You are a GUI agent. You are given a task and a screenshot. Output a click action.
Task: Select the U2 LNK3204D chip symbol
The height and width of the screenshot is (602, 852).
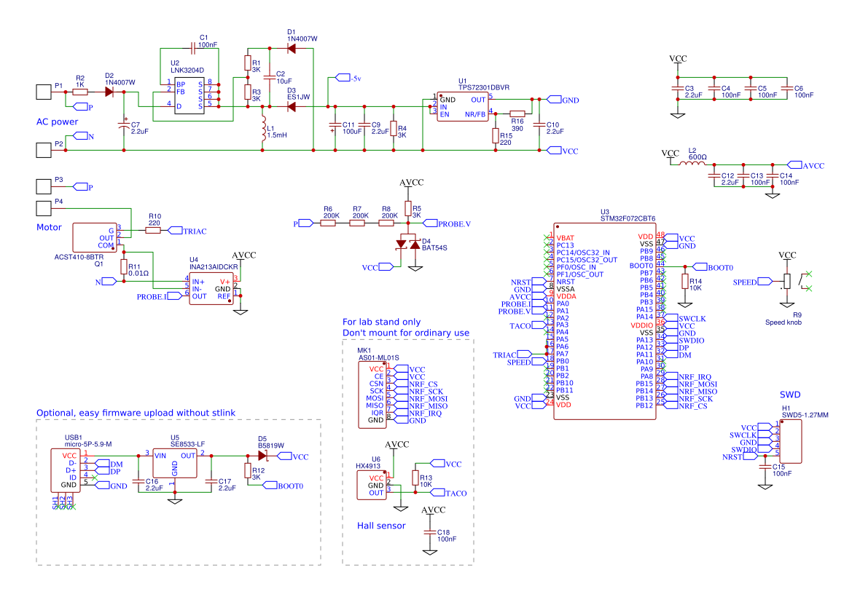(x=189, y=95)
